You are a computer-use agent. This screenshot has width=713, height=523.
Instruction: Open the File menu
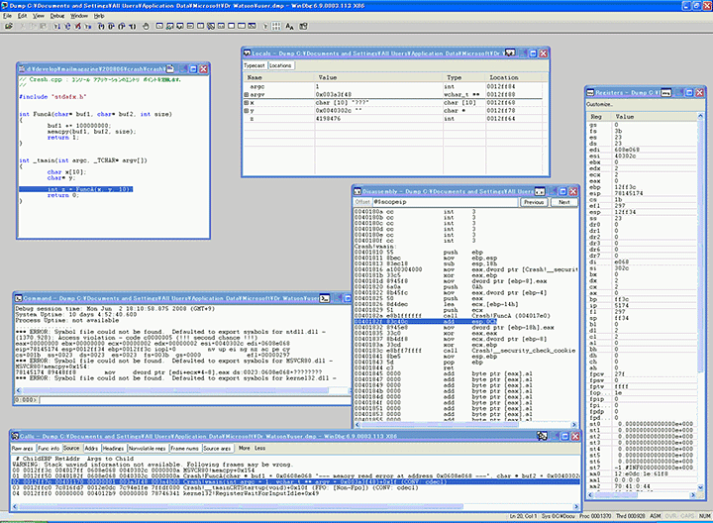click(x=7, y=16)
